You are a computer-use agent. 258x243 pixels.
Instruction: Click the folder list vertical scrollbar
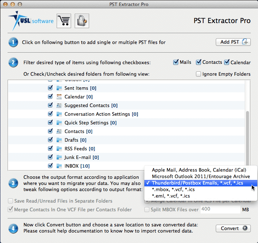click(247, 138)
